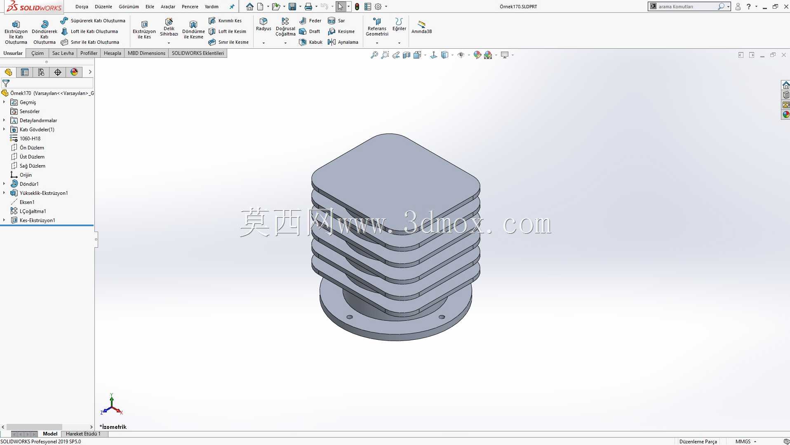Screen dimensions: 790x445
Task: Expand Detaylandırmalar tree node
Action: pos(4,120)
